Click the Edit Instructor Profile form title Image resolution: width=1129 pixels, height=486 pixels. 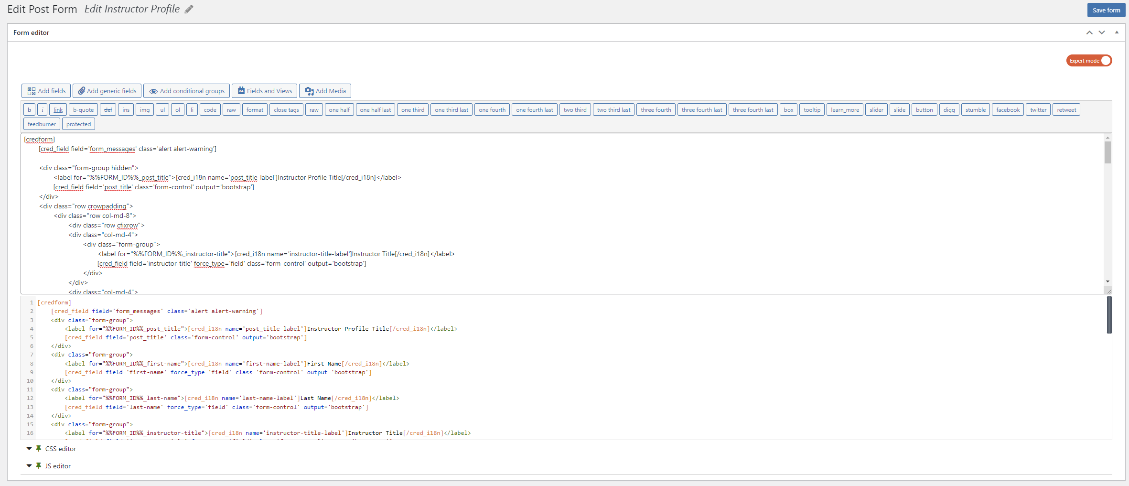coord(132,9)
